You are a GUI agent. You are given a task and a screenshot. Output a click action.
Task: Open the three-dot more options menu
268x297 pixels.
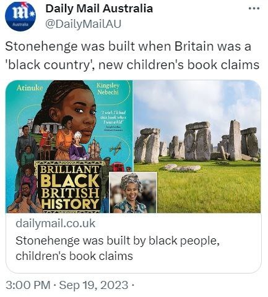point(254,9)
